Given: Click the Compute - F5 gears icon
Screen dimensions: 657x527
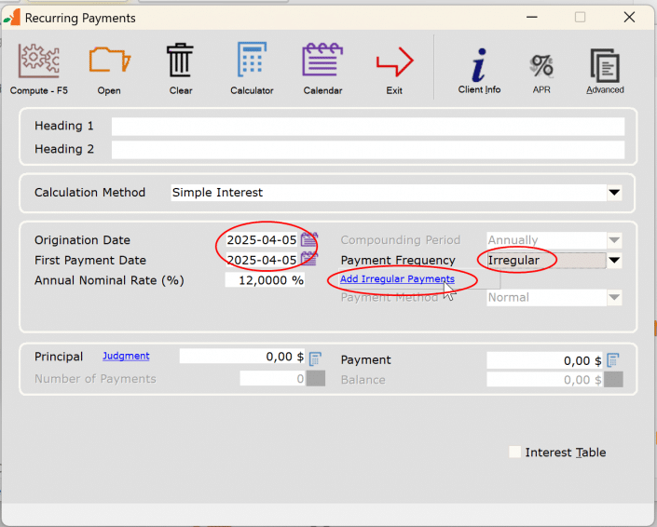Looking at the screenshot, I should (39, 61).
